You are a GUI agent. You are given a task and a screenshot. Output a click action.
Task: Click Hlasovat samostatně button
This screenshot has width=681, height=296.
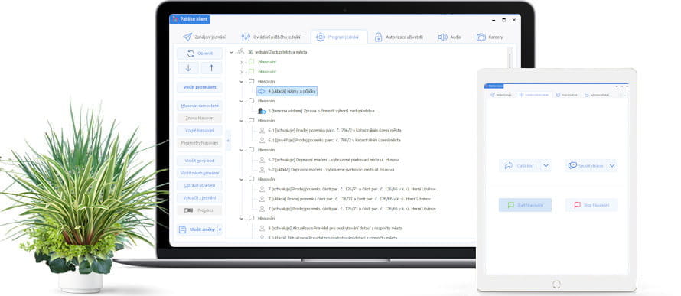pyautogui.click(x=200, y=106)
